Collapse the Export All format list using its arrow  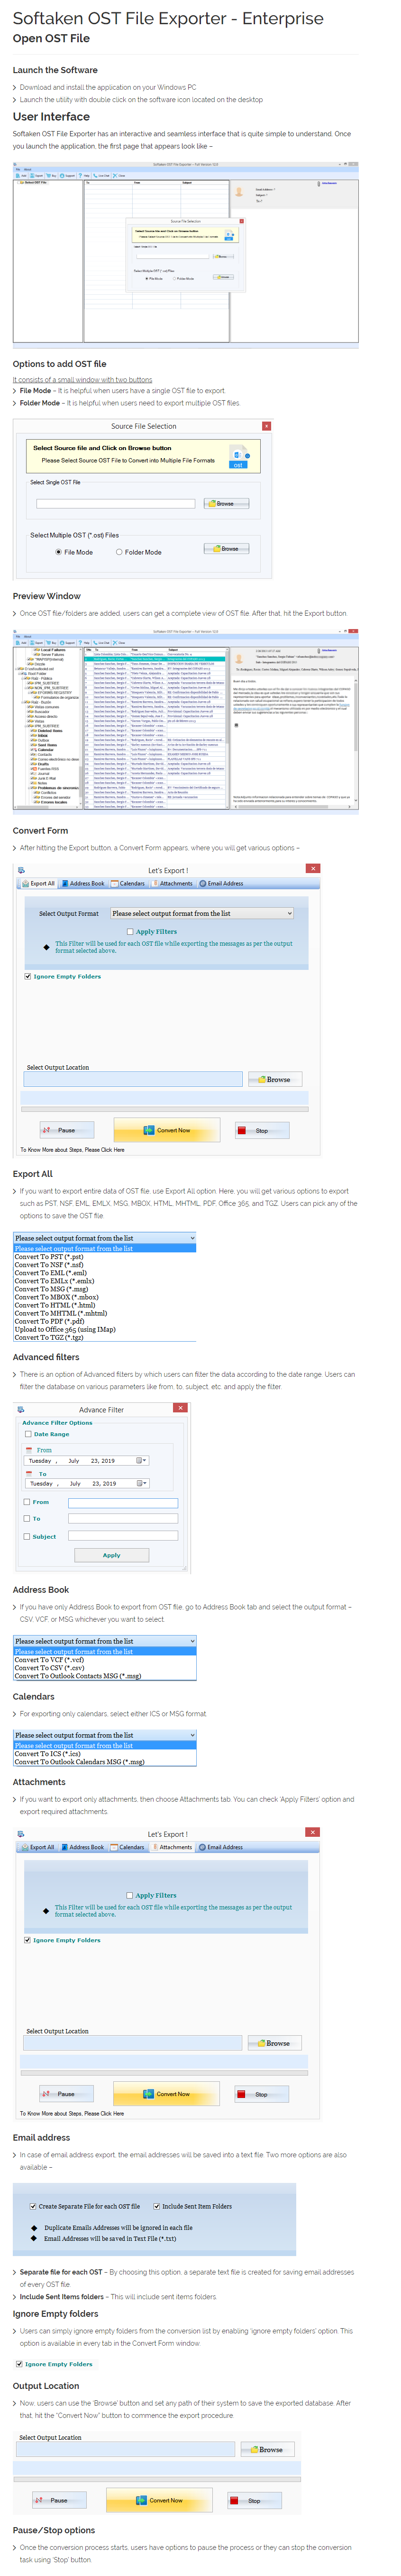(x=191, y=1238)
